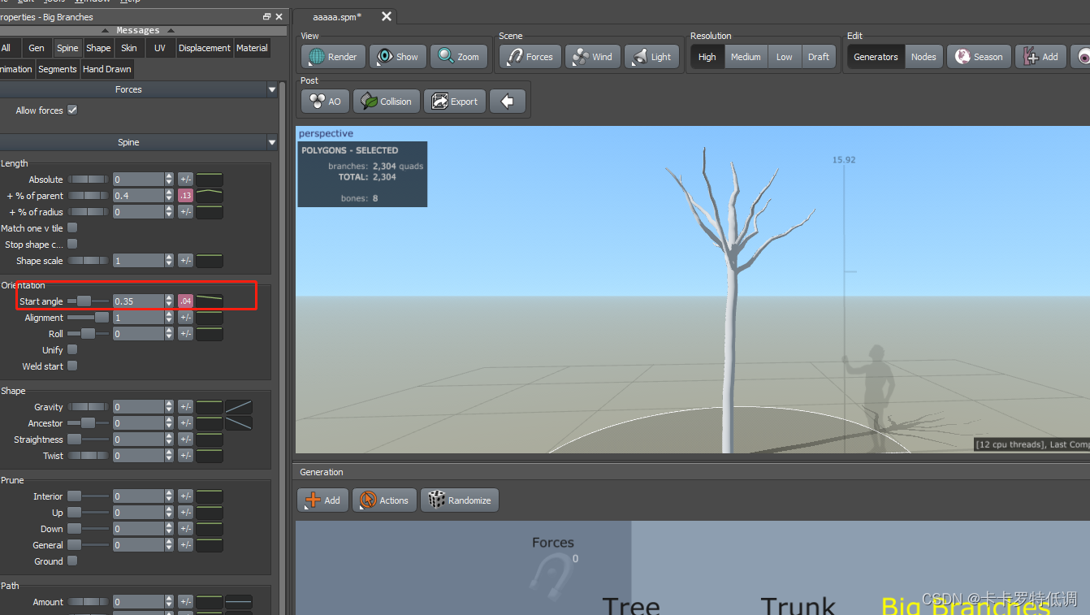
Task: Open the Material properties tab
Action: pyautogui.click(x=252, y=49)
